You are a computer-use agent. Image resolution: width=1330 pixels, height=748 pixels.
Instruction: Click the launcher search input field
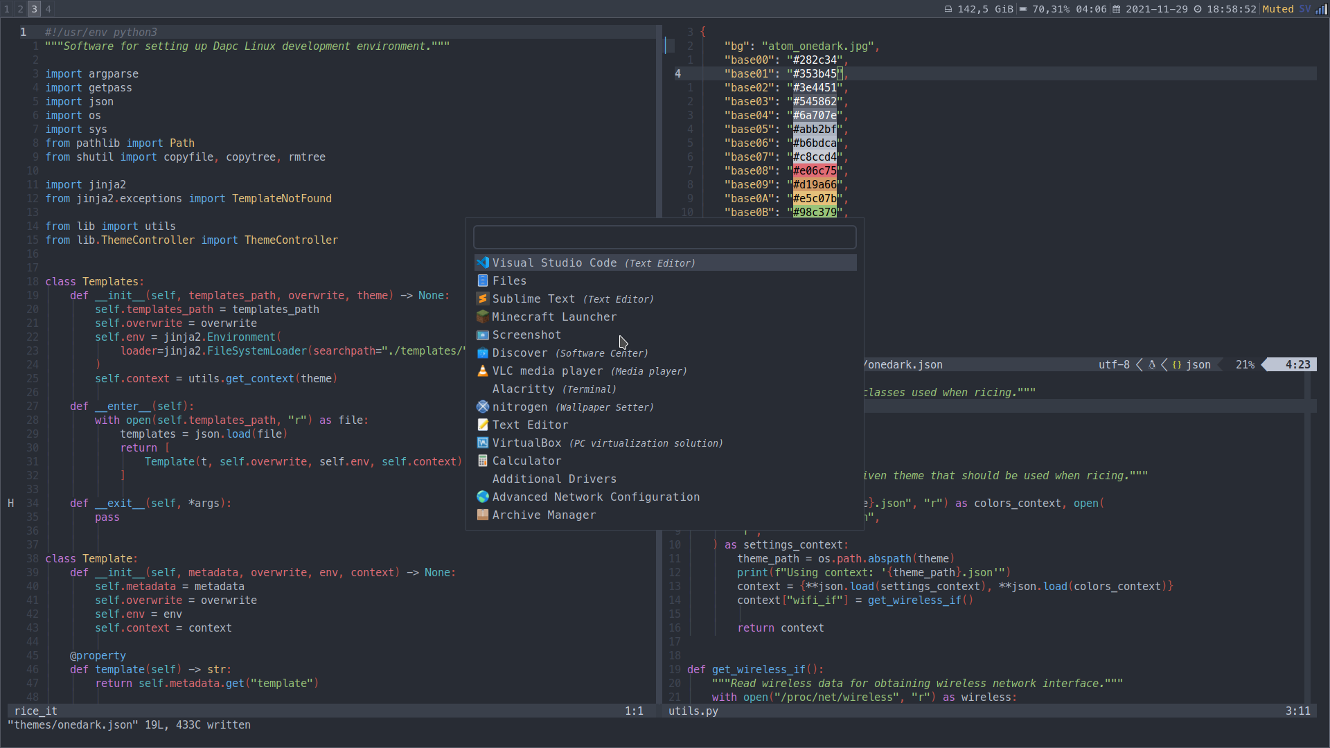pos(664,238)
